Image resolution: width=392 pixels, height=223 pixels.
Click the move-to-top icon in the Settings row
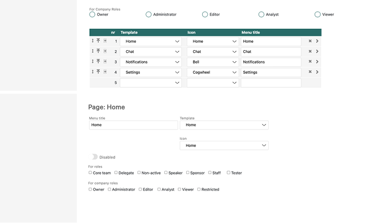pos(98,71)
